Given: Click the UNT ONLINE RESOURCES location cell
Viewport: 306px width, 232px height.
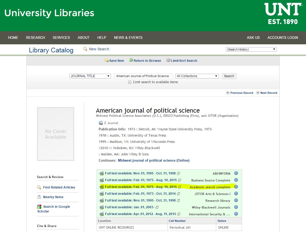Looking at the screenshot, I should click(x=132, y=228).
